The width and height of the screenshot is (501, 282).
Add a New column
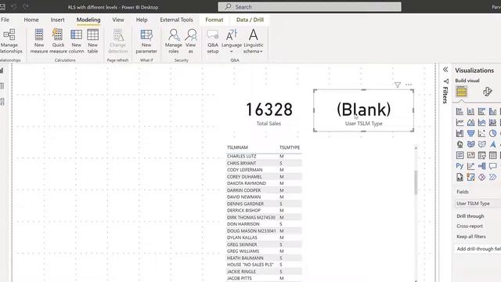[77, 41]
